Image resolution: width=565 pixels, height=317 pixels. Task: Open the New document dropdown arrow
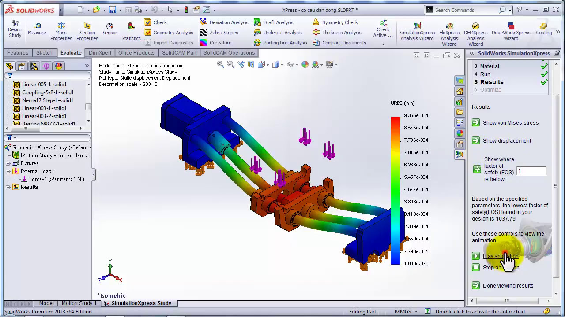[88, 10]
